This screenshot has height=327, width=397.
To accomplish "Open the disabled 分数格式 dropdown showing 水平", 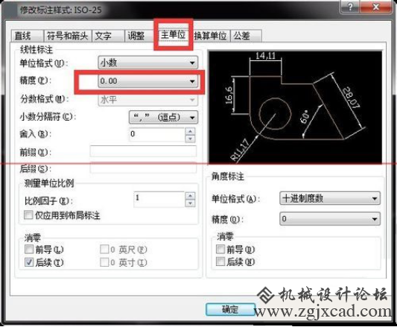I will pos(148,100).
